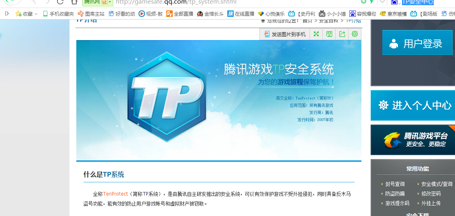Go forward with the browser forward arrow
The width and height of the screenshot is (455, 216).
tap(48, 2)
